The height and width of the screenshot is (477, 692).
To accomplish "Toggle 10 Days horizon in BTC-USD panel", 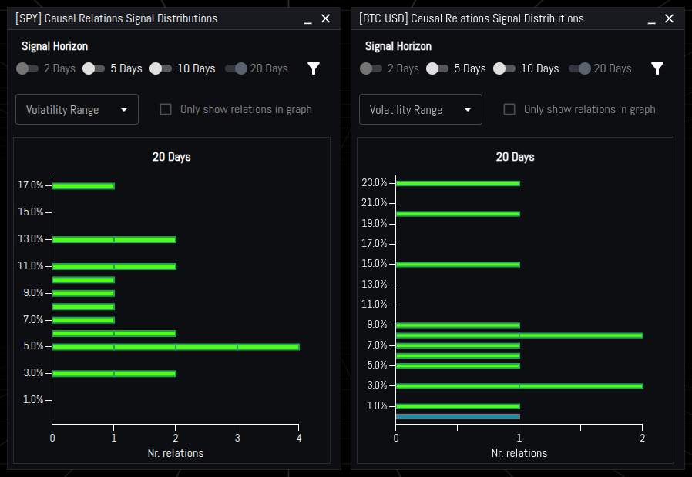I will (504, 68).
